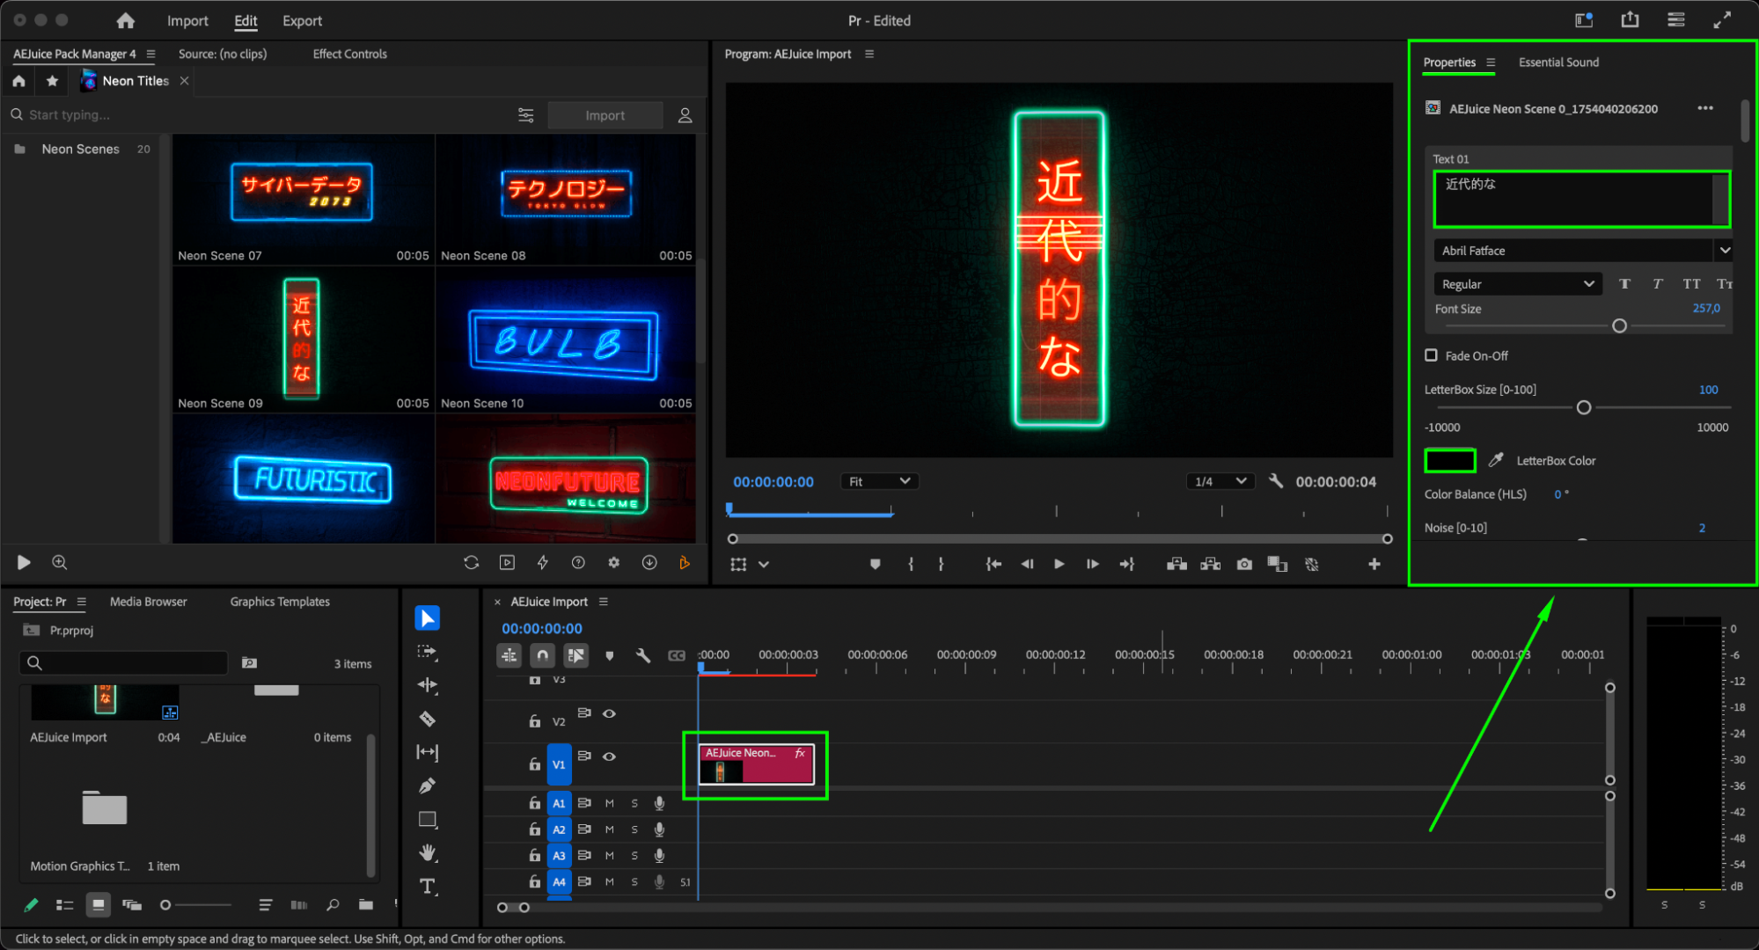Select the Pen tool
This screenshot has width=1759, height=950.
tap(428, 786)
